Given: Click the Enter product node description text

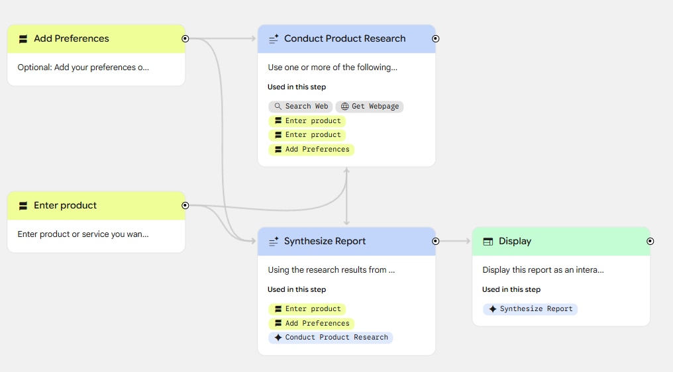Looking at the screenshot, I should point(83,234).
